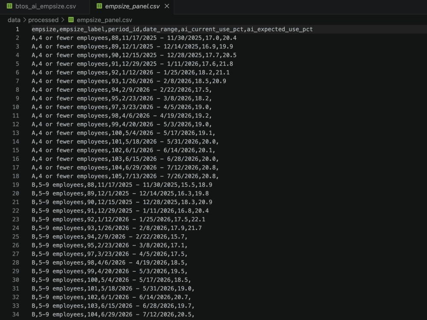This screenshot has height=320, width=427.
Task: Click row B period 99 ending 19.5,
Action: point(109,271)
